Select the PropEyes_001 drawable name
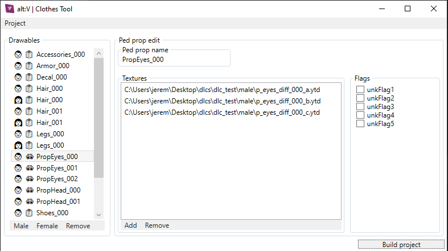Screen dimensions: 448x251 57,168
